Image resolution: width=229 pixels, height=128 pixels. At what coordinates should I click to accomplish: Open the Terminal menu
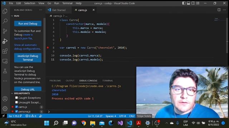67,3
